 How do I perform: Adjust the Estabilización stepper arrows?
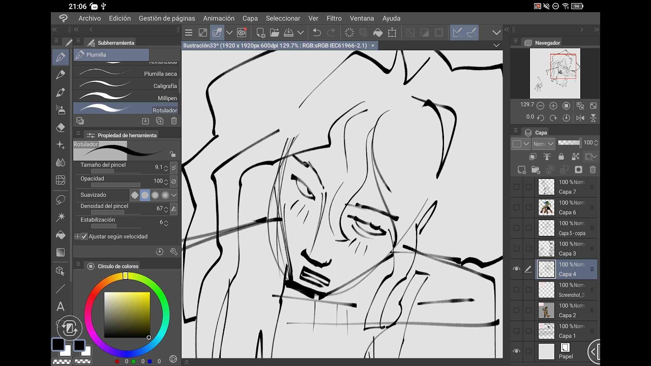click(166, 223)
